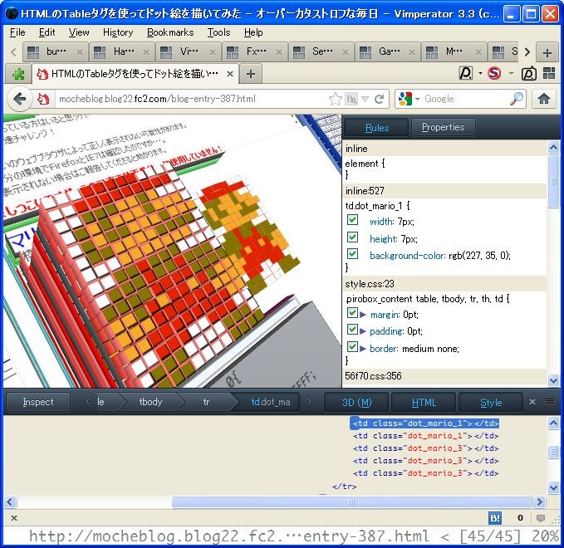This screenshot has width=564, height=548.
Task: Add a tab group with plus button
Action: pyautogui.click(x=547, y=53)
